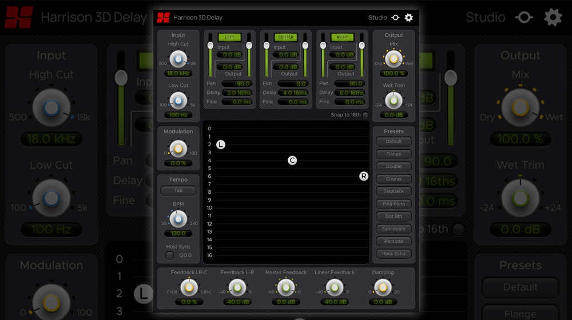Load the Dot 8th preset
The image size is (572, 320).
pos(394,216)
